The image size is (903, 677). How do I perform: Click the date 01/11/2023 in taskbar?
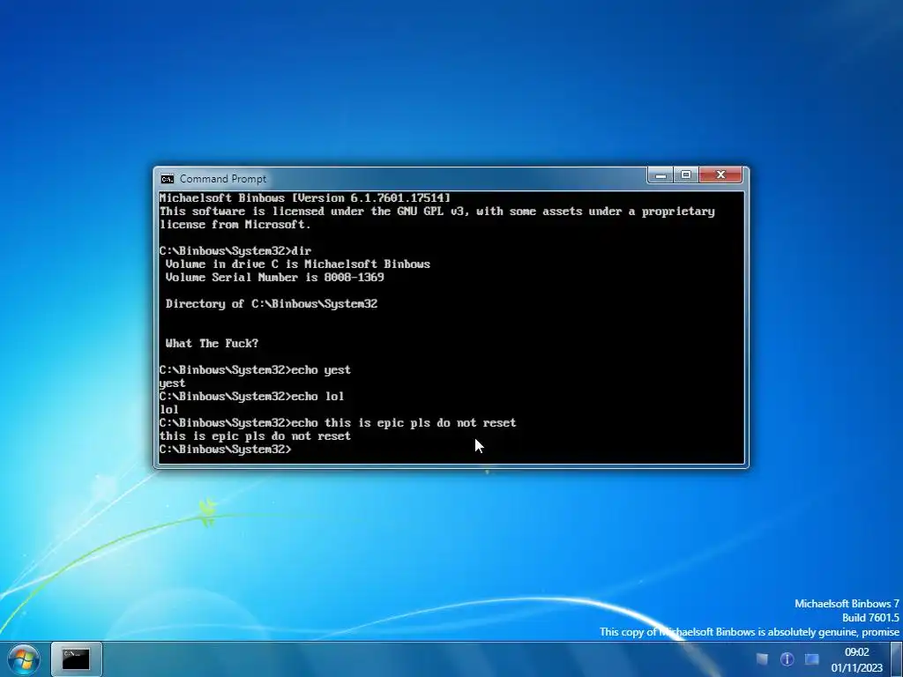tap(856, 668)
